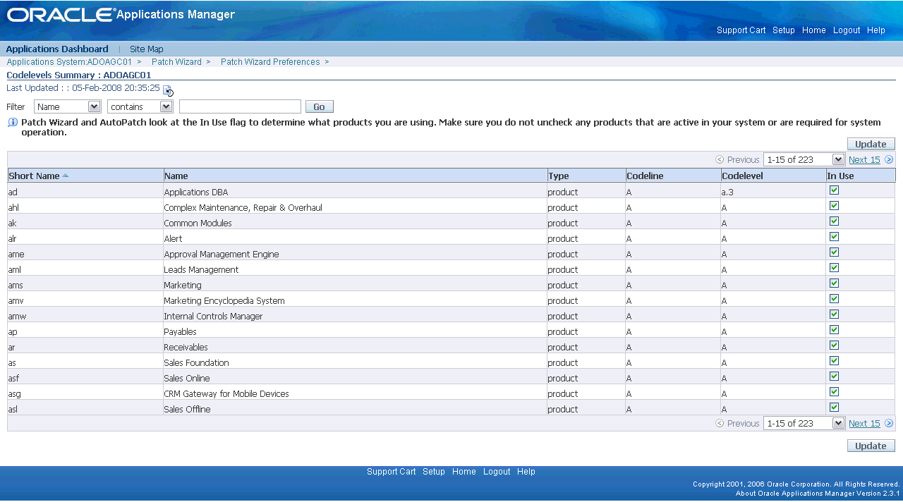Toggle In Use for Receivables
This screenshot has width=903, height=502.
pyautogui.click(x=834, y=345)
